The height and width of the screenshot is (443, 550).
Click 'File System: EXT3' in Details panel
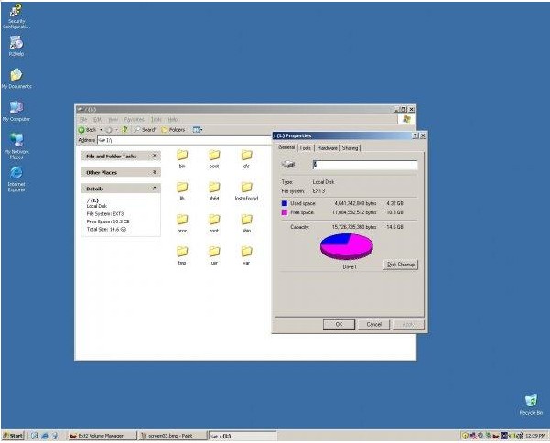[x=105, y=213]
